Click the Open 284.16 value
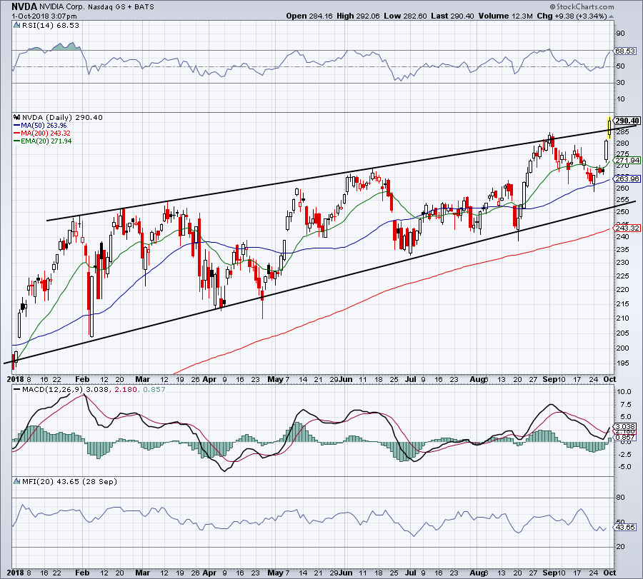The width and height of the screenshot is (643, 579). click(x=309, y=16)
